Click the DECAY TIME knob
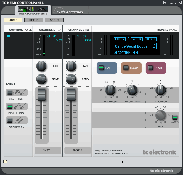Viewport: 183px width, 175px height. (x=132, y=90)
